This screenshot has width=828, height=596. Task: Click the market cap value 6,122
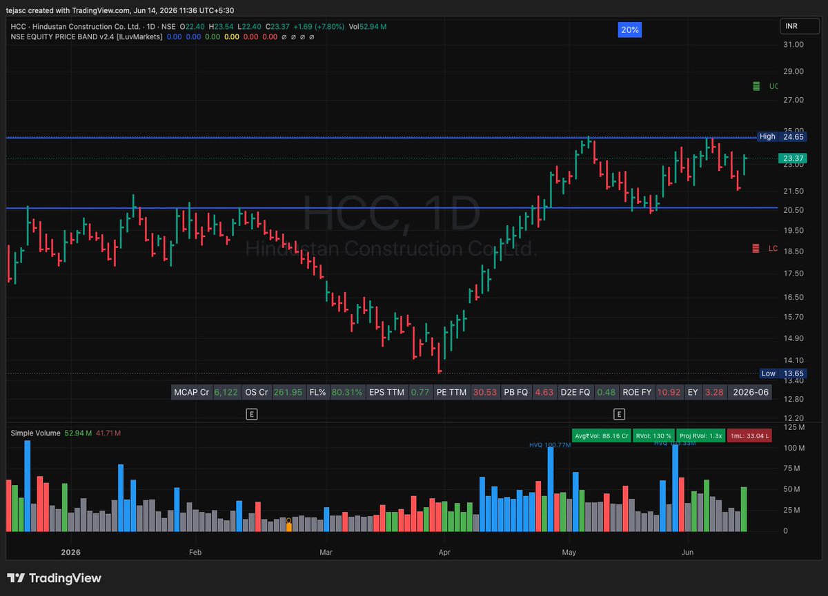coord(226,392)
